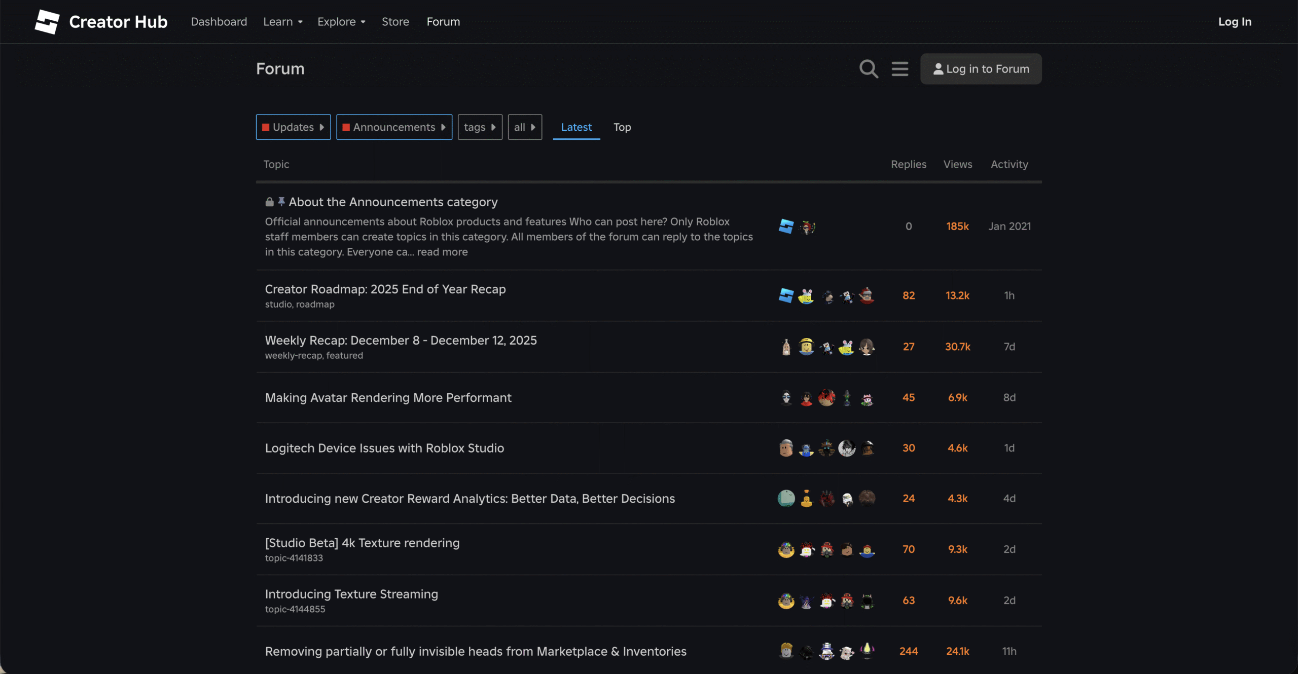Click the read more link in topic excerpt

(442, 252)
